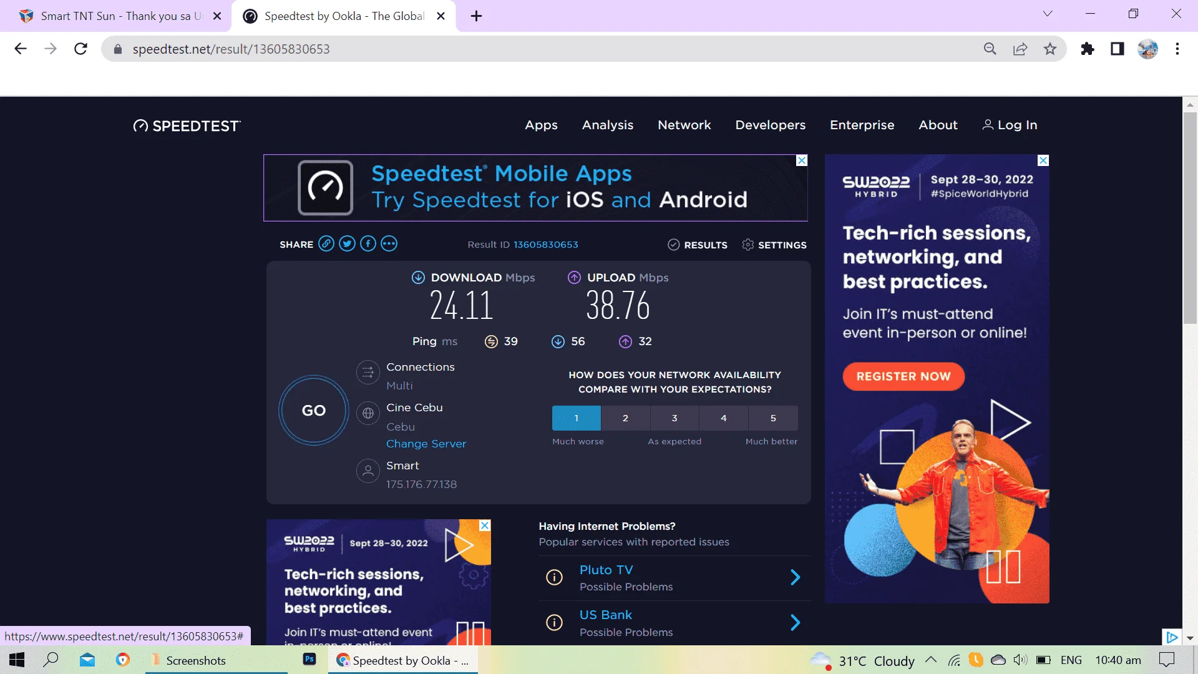This screenshot has height=674, width=1198.
Task: View site information lock icon
Action: 117,49
